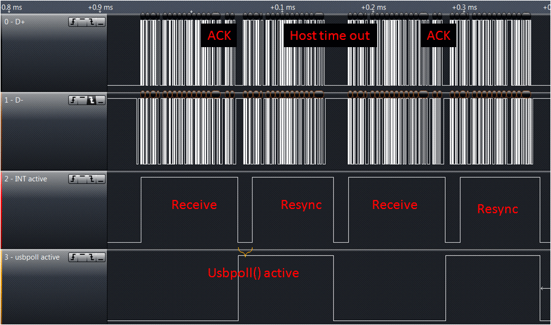Set rising edge trigger on D- channel
The width and height of the screenshot is (551, 325).
(x=73, y=100)
